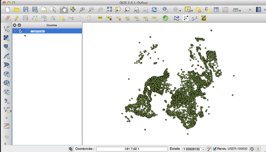Click the Coordonnée input field

point(132,149)
